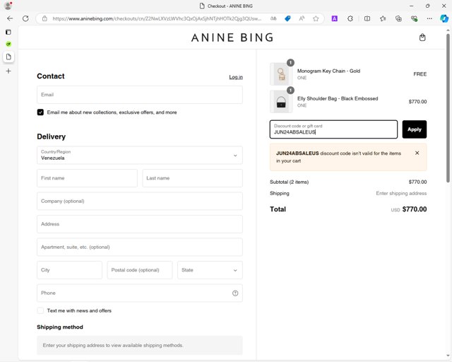The width and height of the screenshot is (452, 362).
Task: Activate the read aloud icon
Action: coord(302,18)
